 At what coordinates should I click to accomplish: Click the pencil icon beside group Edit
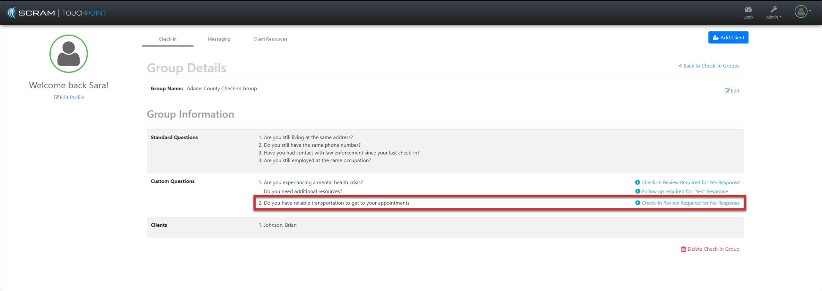click(727, 91)
